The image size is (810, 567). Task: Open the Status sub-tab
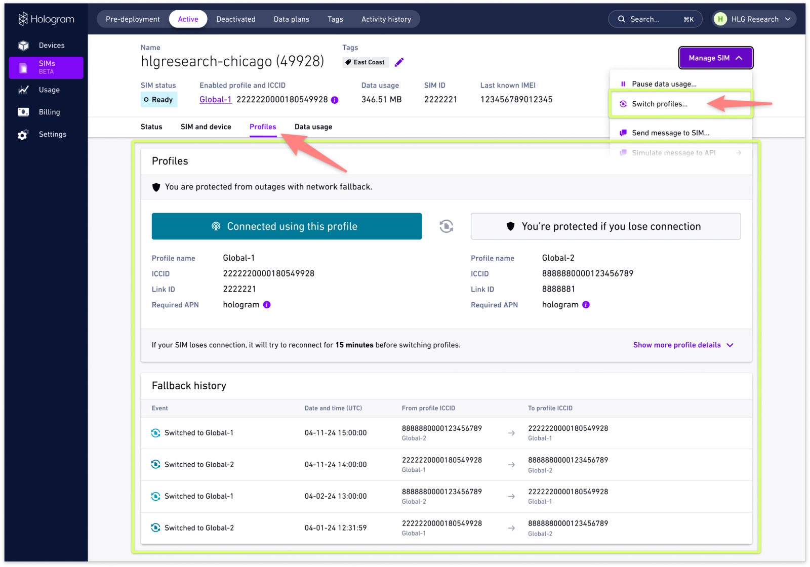151,127
